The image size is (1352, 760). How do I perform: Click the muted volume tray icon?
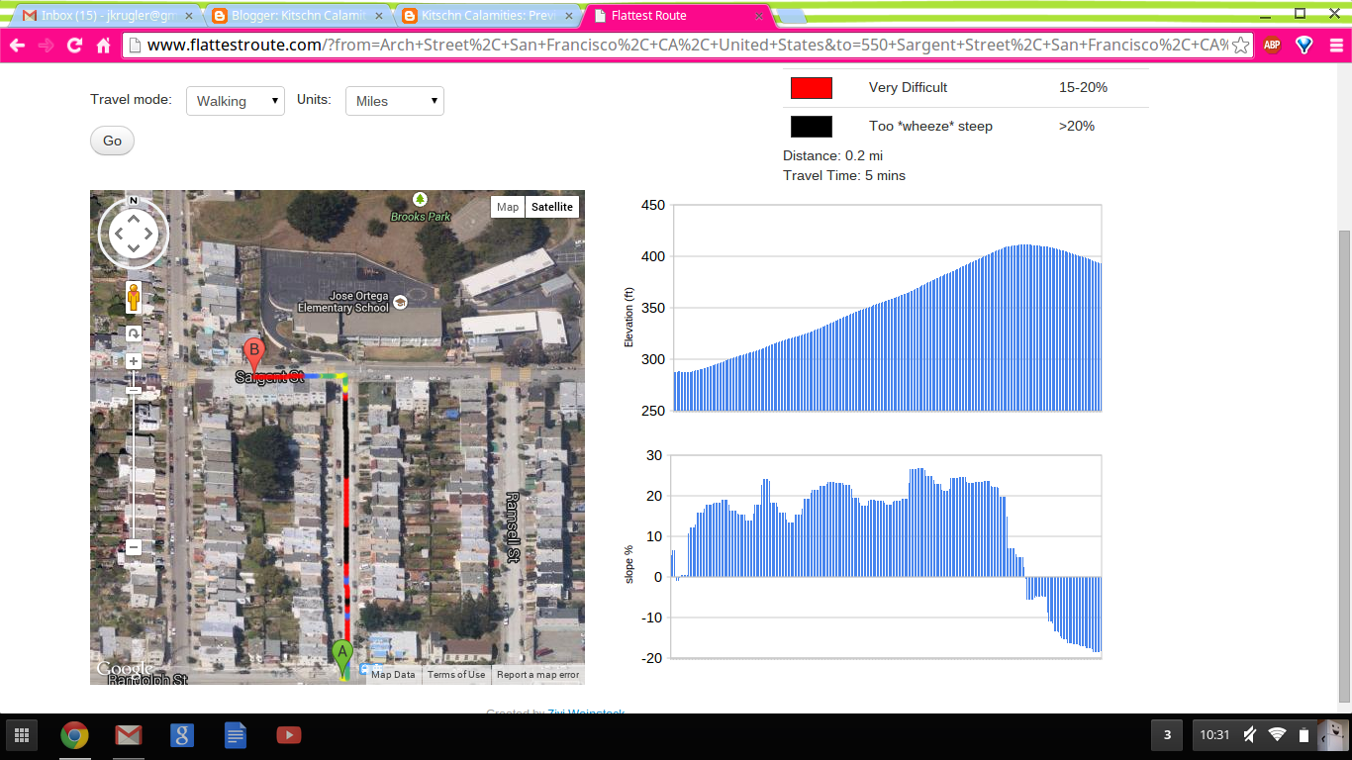coord(1250,735)
